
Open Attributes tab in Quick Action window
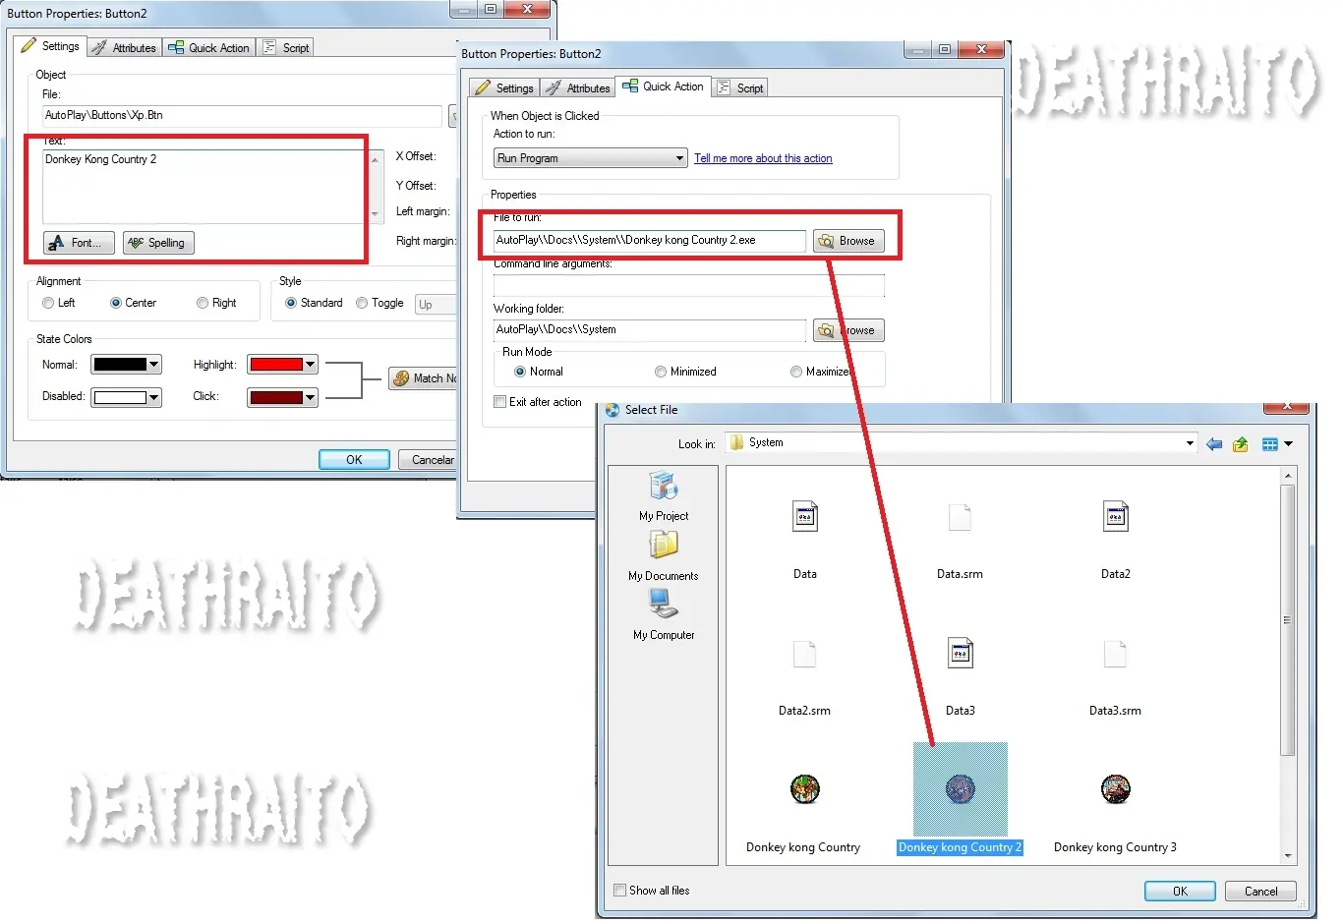578,87
